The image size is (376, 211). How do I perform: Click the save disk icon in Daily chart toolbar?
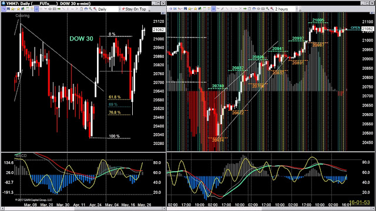coord(8,9)
